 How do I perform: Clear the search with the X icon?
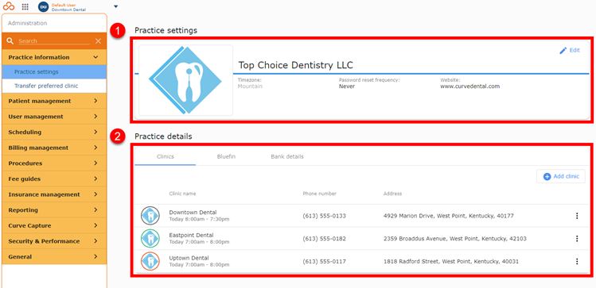98,41
